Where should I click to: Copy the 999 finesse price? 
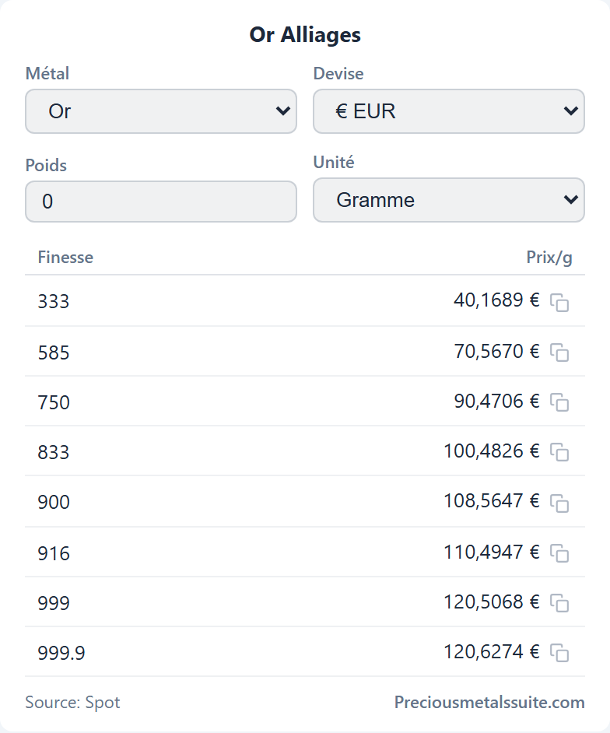coord(559,603)
